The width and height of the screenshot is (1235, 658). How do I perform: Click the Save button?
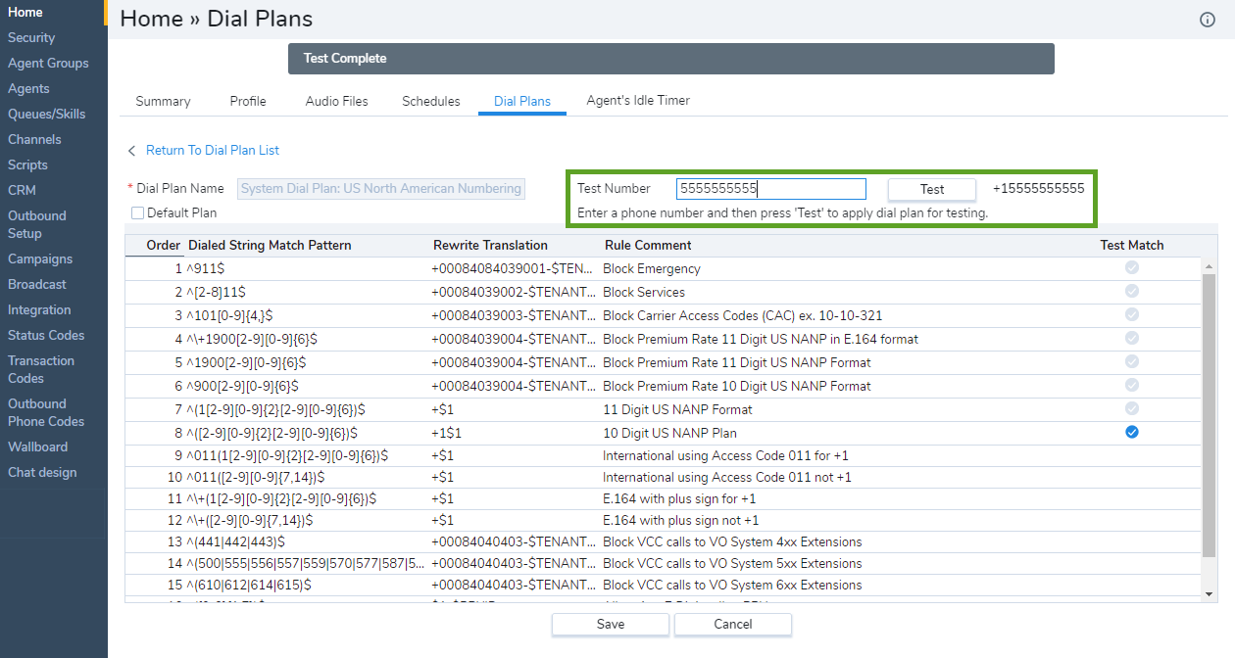611,624
